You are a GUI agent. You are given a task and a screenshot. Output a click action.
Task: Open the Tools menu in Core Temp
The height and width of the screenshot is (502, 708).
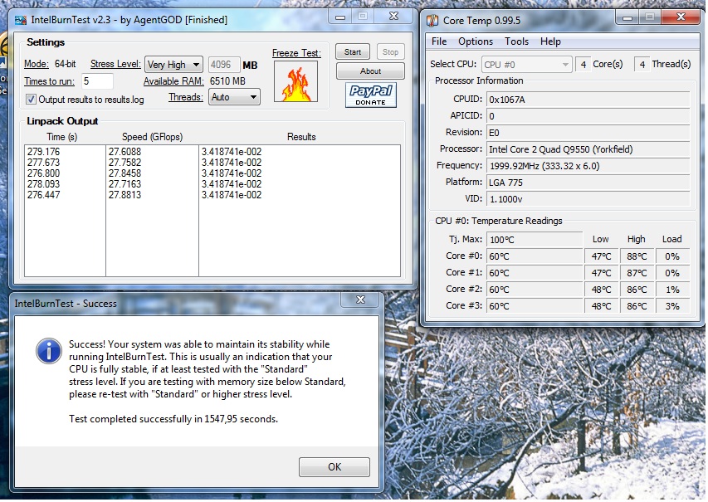(x=516, y=41)
